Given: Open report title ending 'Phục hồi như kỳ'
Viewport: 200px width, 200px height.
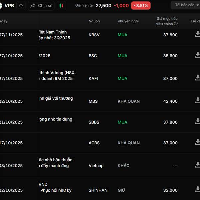Looking at the screenshot, I should [55, 187].
